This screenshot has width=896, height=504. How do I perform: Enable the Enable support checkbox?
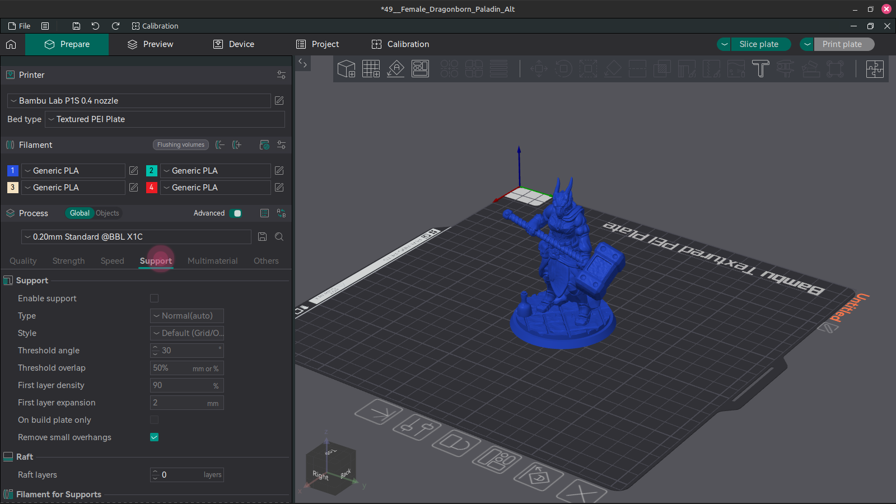(154, 298)
